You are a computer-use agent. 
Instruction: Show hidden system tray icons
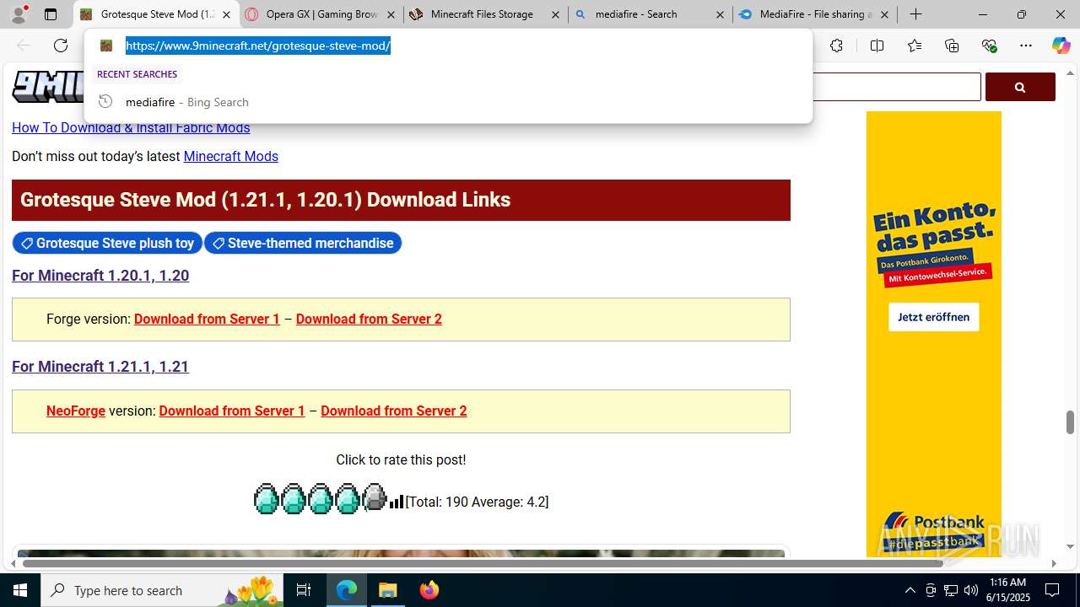coord(910,590)
